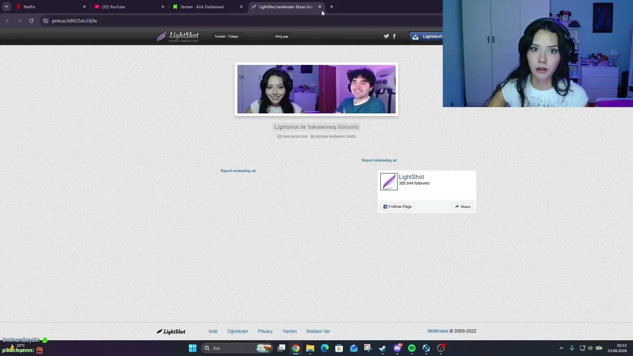The width and height of the screenshot is (633, 356).
Task: Launch Microsoft Edge from the taskbar
Action: click(324, 348)
